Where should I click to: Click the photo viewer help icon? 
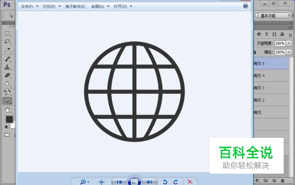tap(246, 6)
